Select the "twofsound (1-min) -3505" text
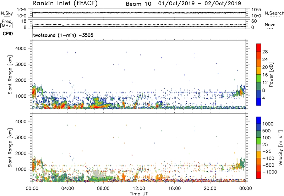This screenshot has width=284, height=196. pyautogui.click(x=63, y=35)
